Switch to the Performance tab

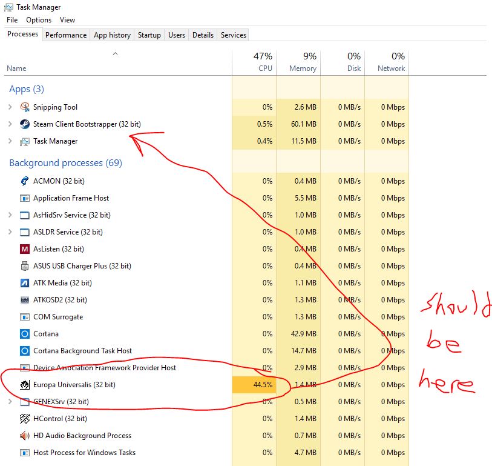(x=66, y=35)
